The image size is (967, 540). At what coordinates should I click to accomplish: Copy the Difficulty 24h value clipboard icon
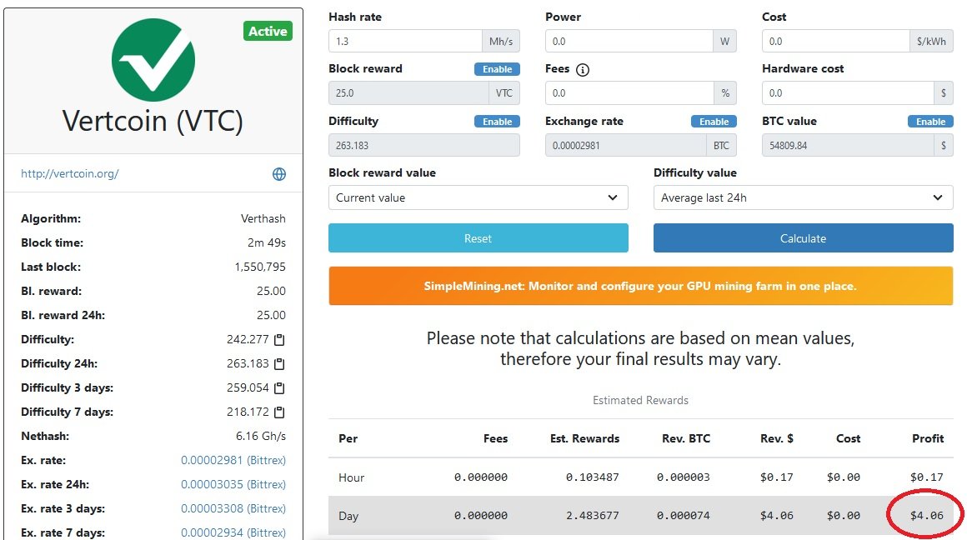pos(279,363)
